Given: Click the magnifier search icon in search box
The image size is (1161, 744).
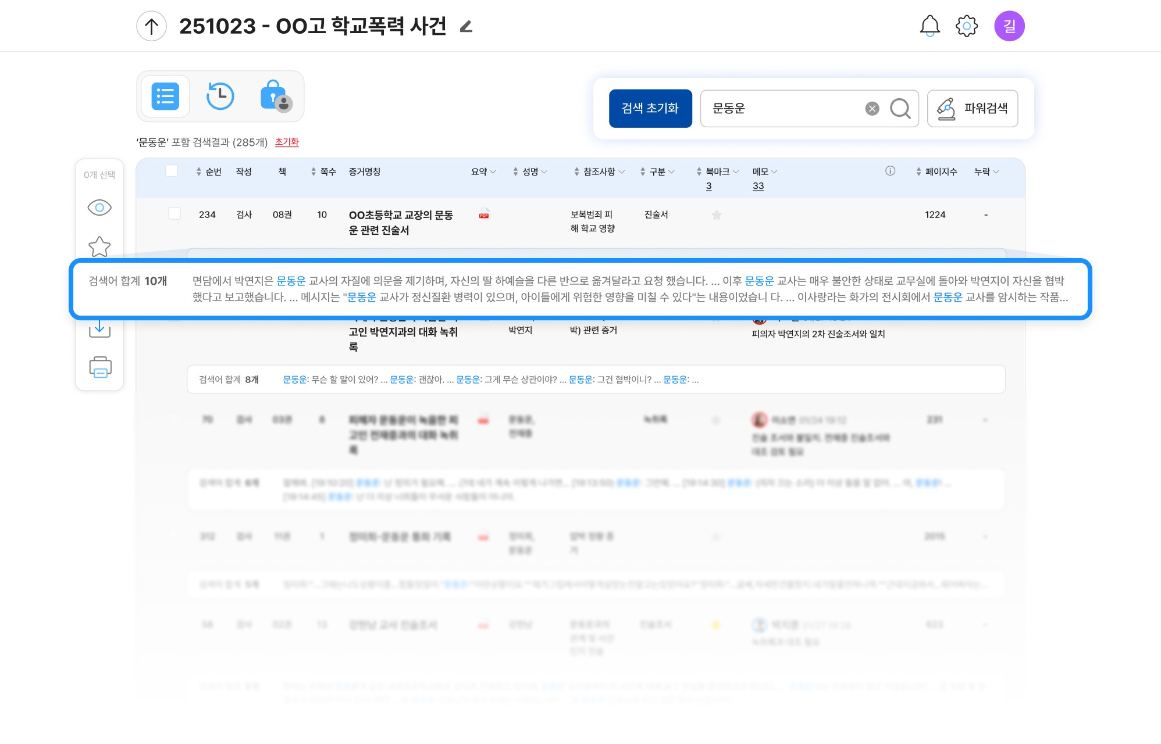Looking at the screenshot, I should point(900,109).
